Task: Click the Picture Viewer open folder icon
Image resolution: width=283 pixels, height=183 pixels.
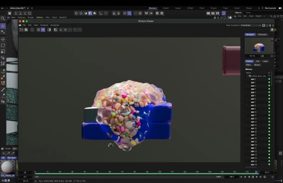Action: coord(21,30)
